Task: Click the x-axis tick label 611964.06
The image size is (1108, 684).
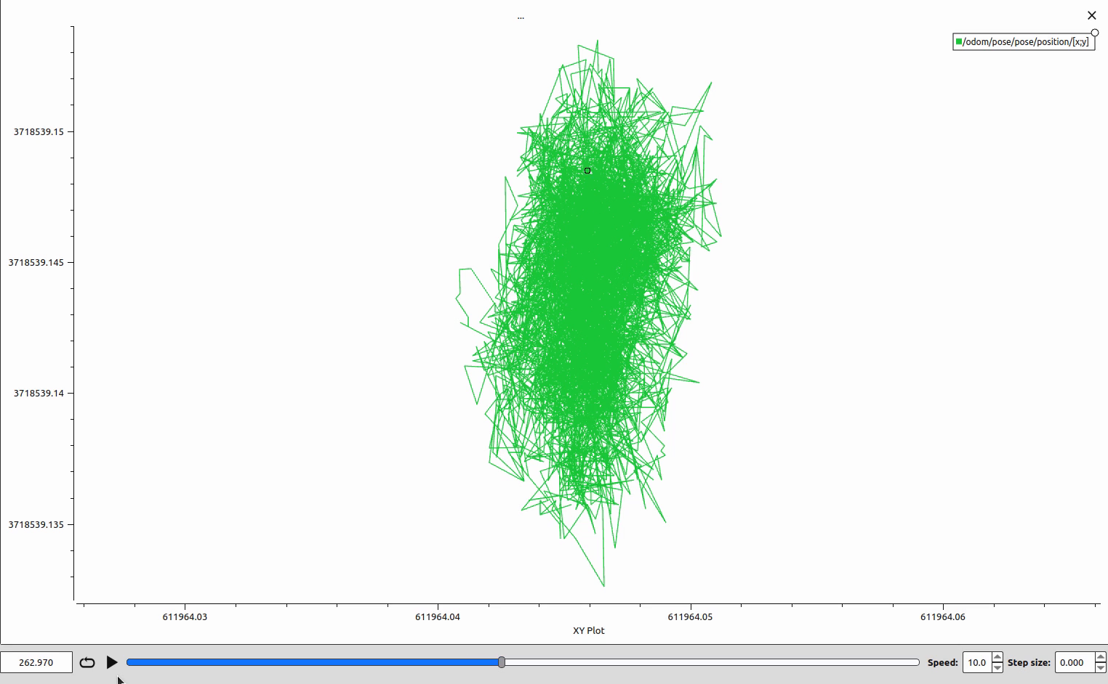Action: click(x=943, y=616)
